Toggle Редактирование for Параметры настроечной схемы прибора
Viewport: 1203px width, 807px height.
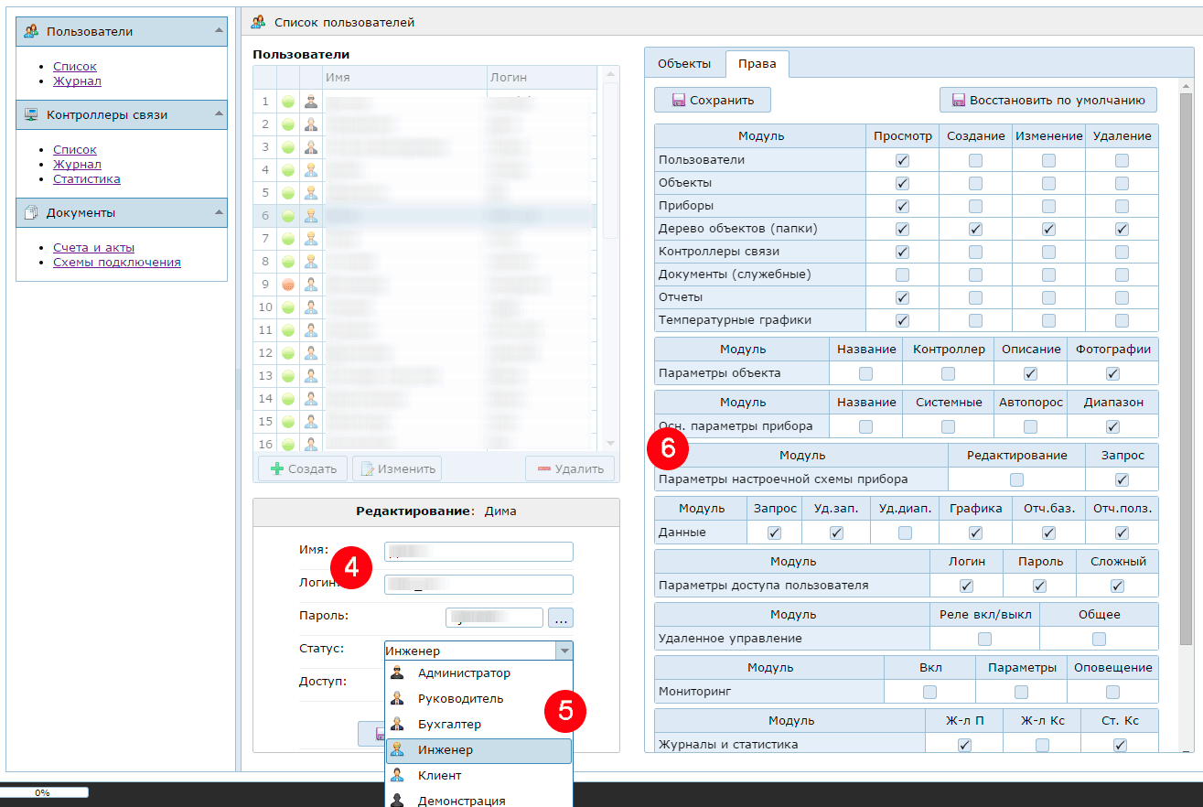(1016, 479)
